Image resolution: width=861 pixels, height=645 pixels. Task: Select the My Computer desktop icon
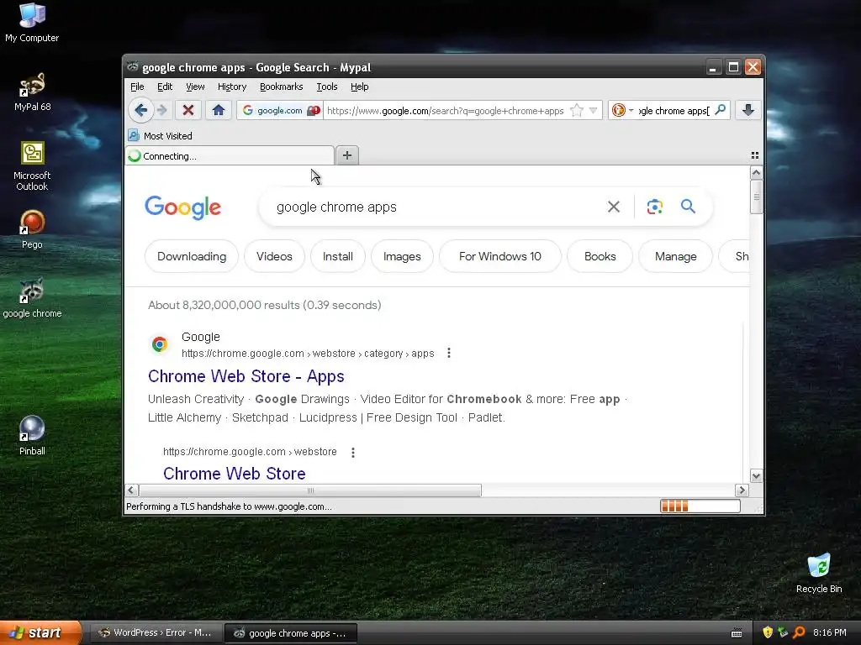pyautogui.click(x=32, y=23)
